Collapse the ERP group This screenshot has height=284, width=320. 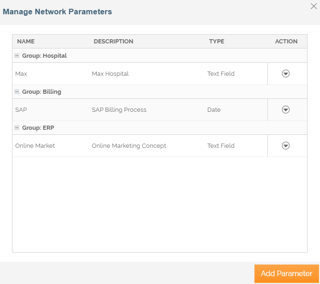[x=17, y=127]
